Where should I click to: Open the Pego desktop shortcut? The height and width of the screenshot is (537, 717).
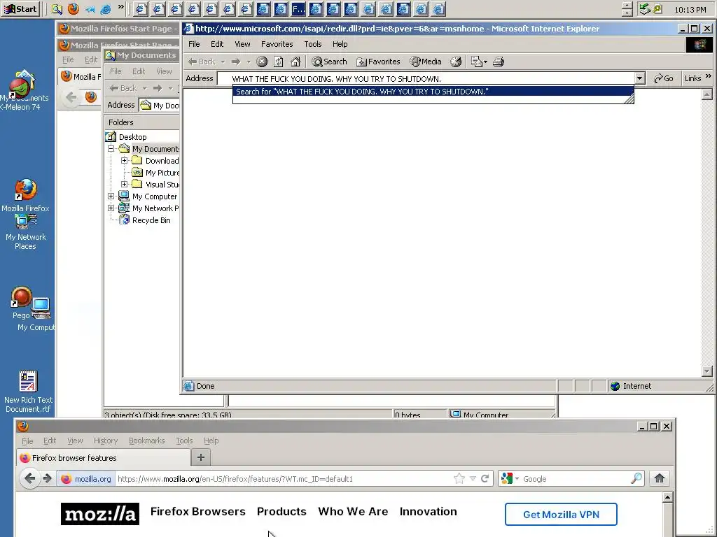(x=20, y=303)
